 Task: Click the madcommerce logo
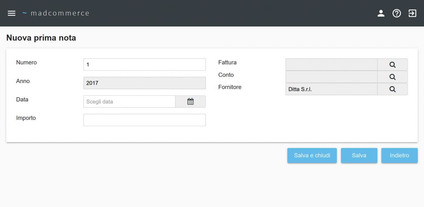tap(56, 13)
